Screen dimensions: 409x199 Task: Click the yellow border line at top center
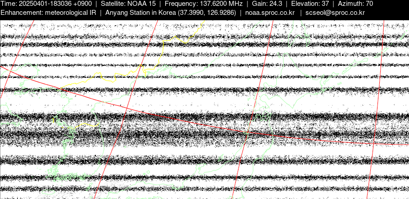coord(180,41)
